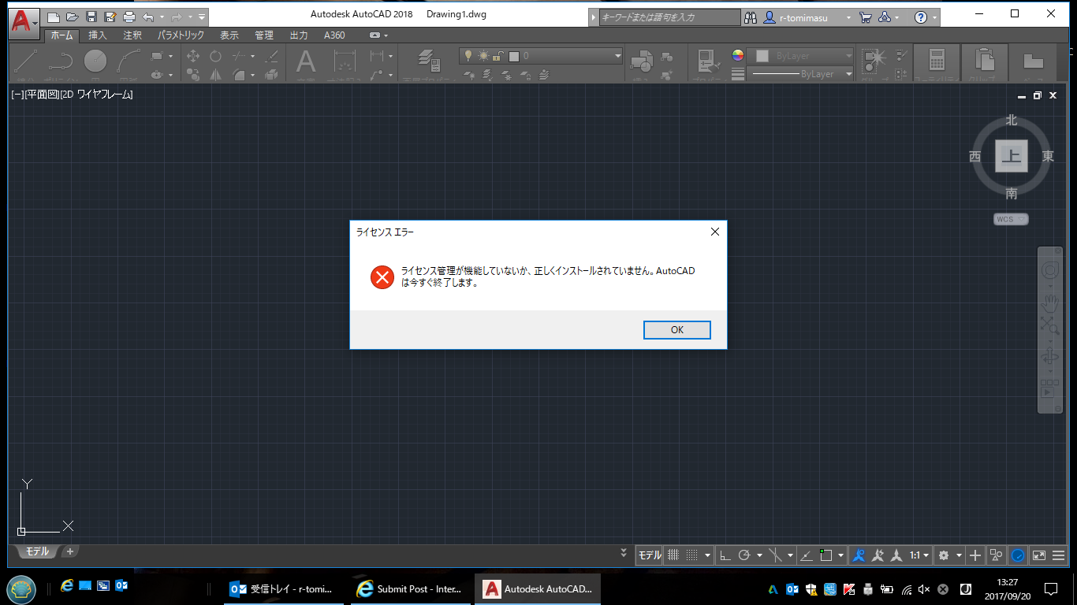Click the Group icon in the ribbon
Screen dimensions: 1077x605
pyautogui.click(x=874, y=61)
